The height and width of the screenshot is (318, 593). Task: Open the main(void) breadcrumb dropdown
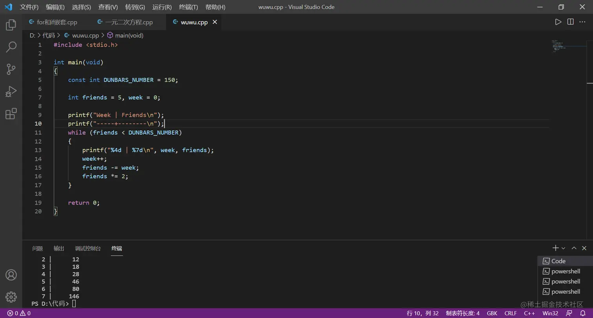[129, 35]
